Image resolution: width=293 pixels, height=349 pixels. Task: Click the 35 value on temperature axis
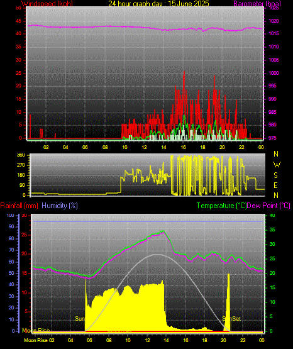272,230
